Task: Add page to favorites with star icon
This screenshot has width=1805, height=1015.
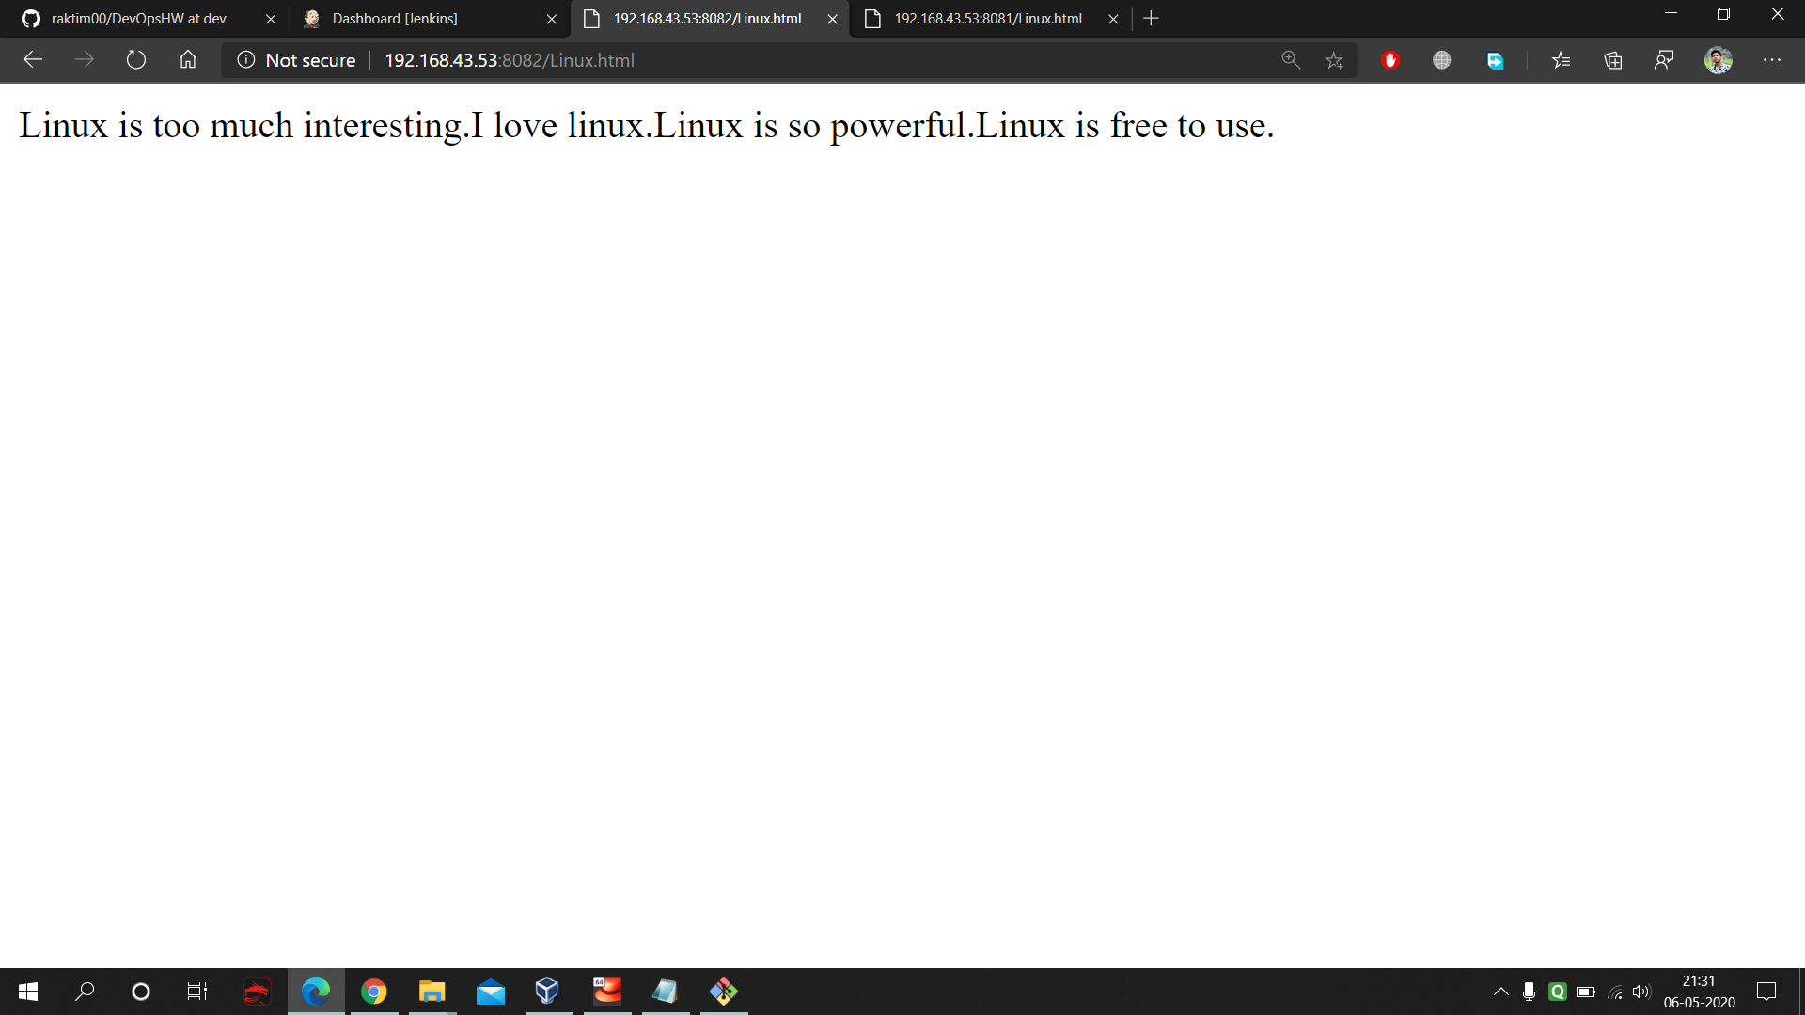Action: [x=1334, y=60]
